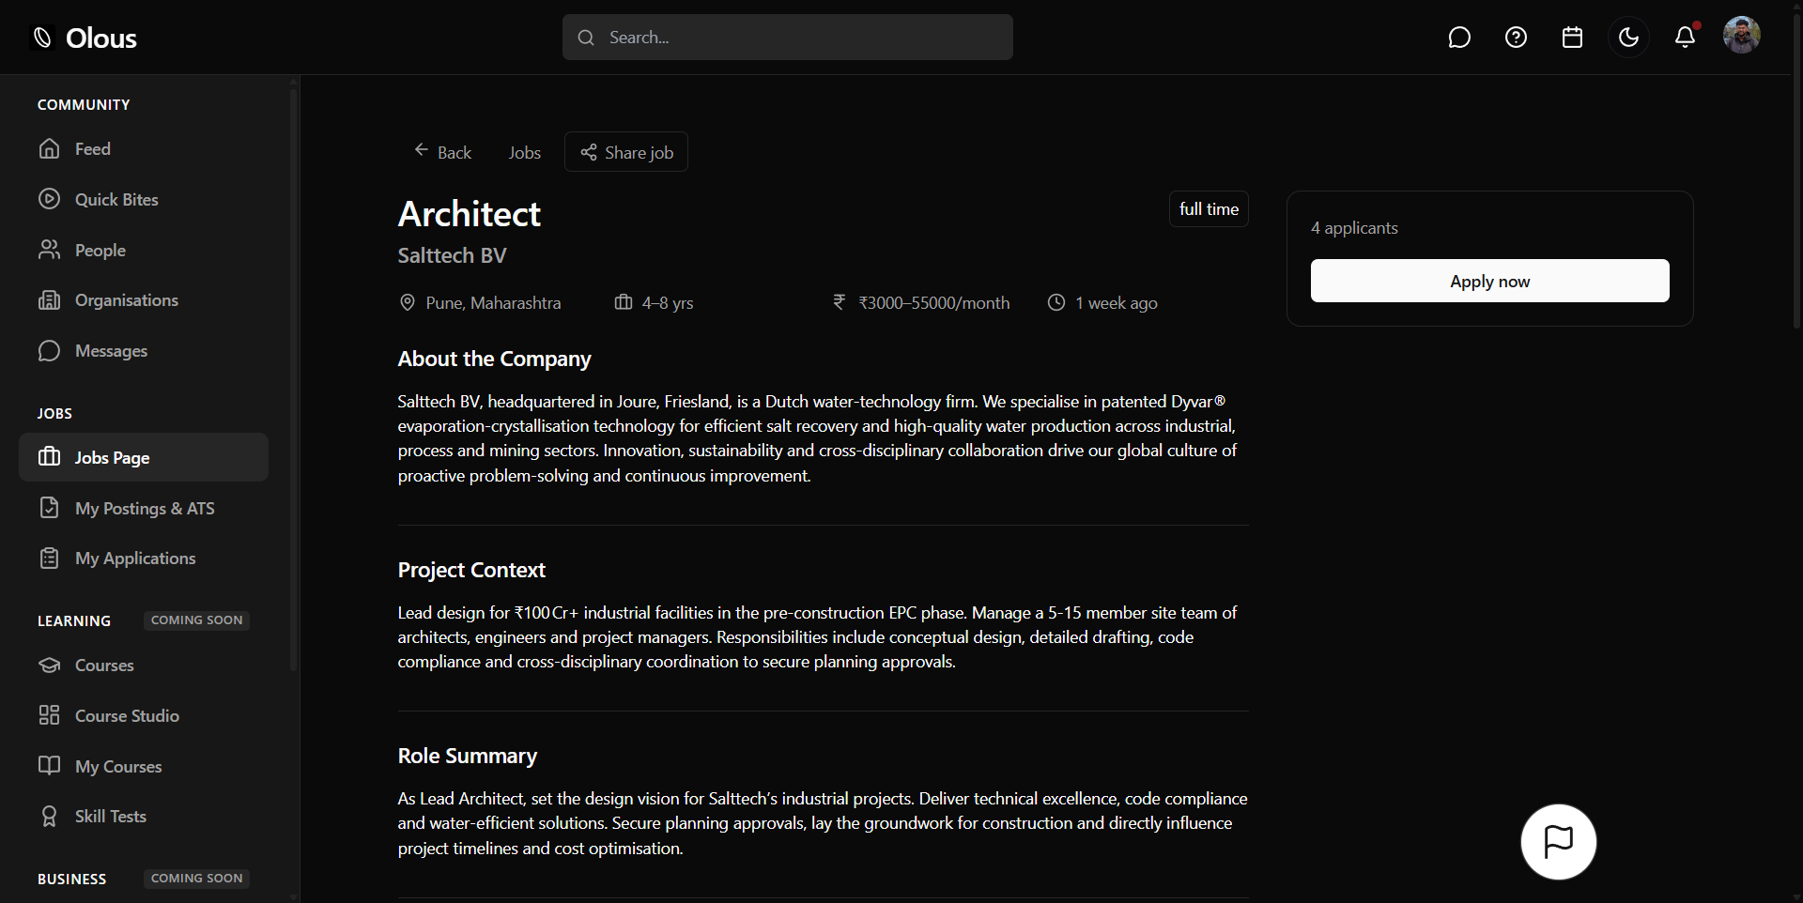Click the Learning COMING SOON badge
1803x903 pixels.
tap(197, 620)
